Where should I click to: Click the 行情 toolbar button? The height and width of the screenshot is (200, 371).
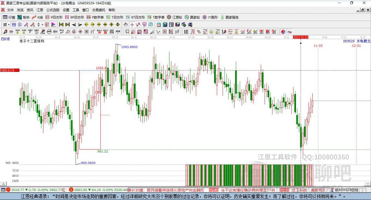[x=9, y=17]
